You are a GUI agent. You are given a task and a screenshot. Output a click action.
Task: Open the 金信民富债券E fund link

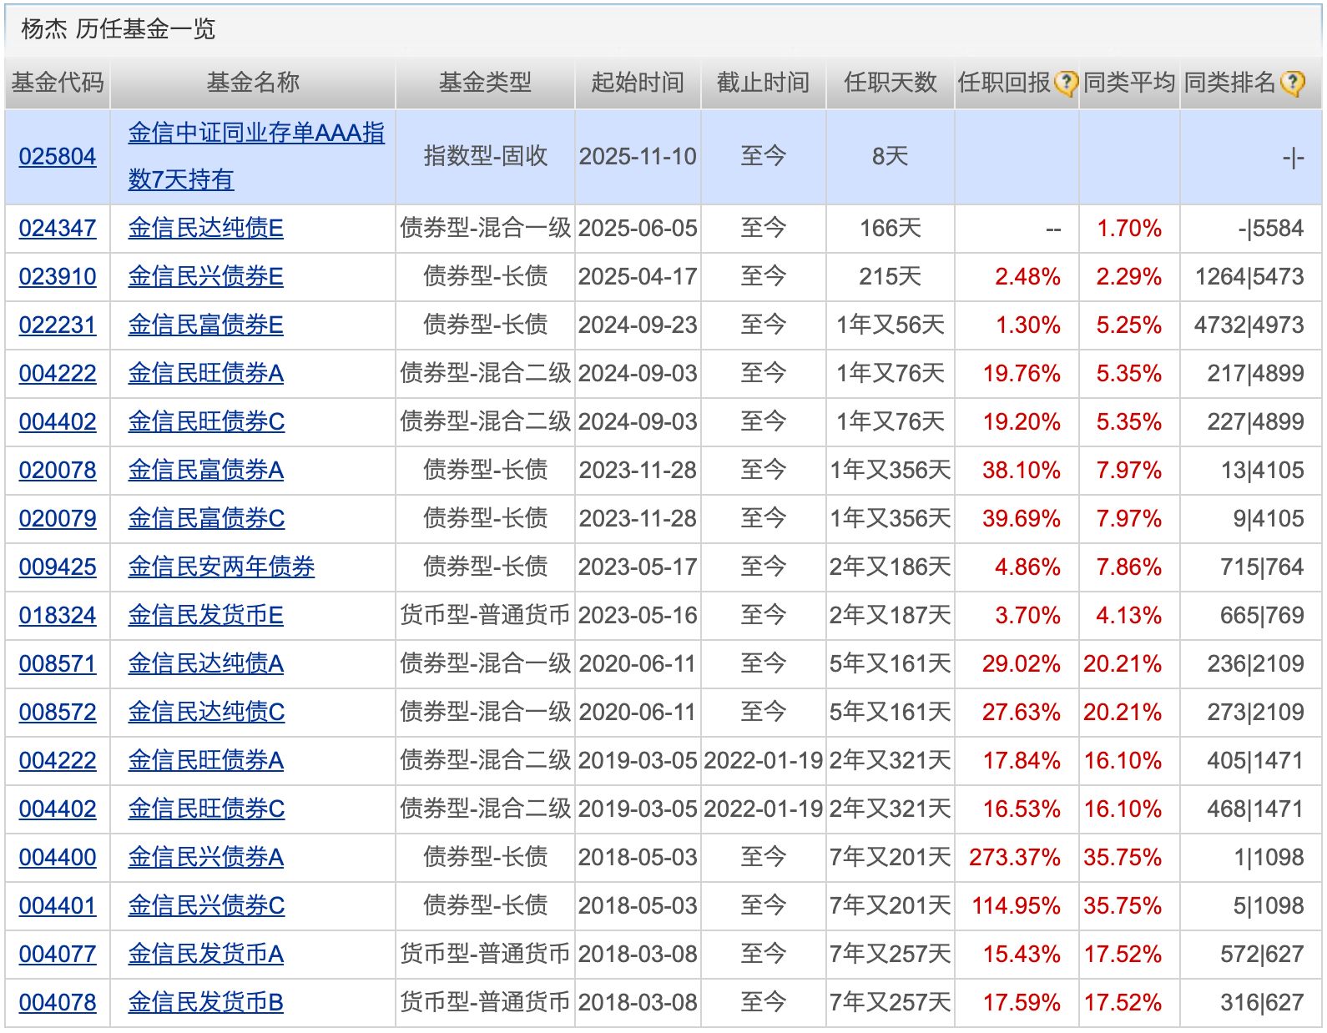206,325
